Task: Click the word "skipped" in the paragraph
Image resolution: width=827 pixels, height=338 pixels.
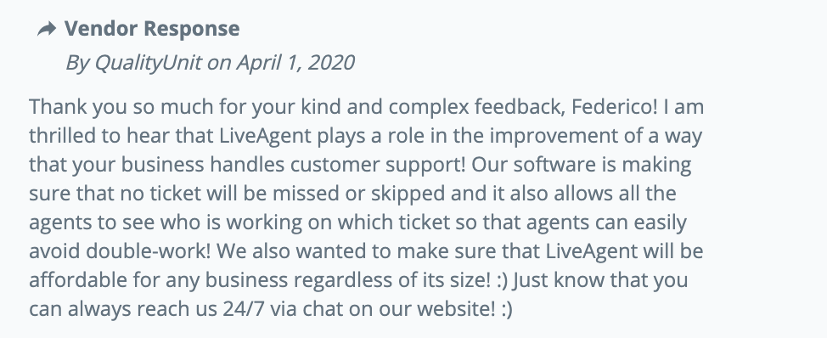Action: click(x=408, y=194)
